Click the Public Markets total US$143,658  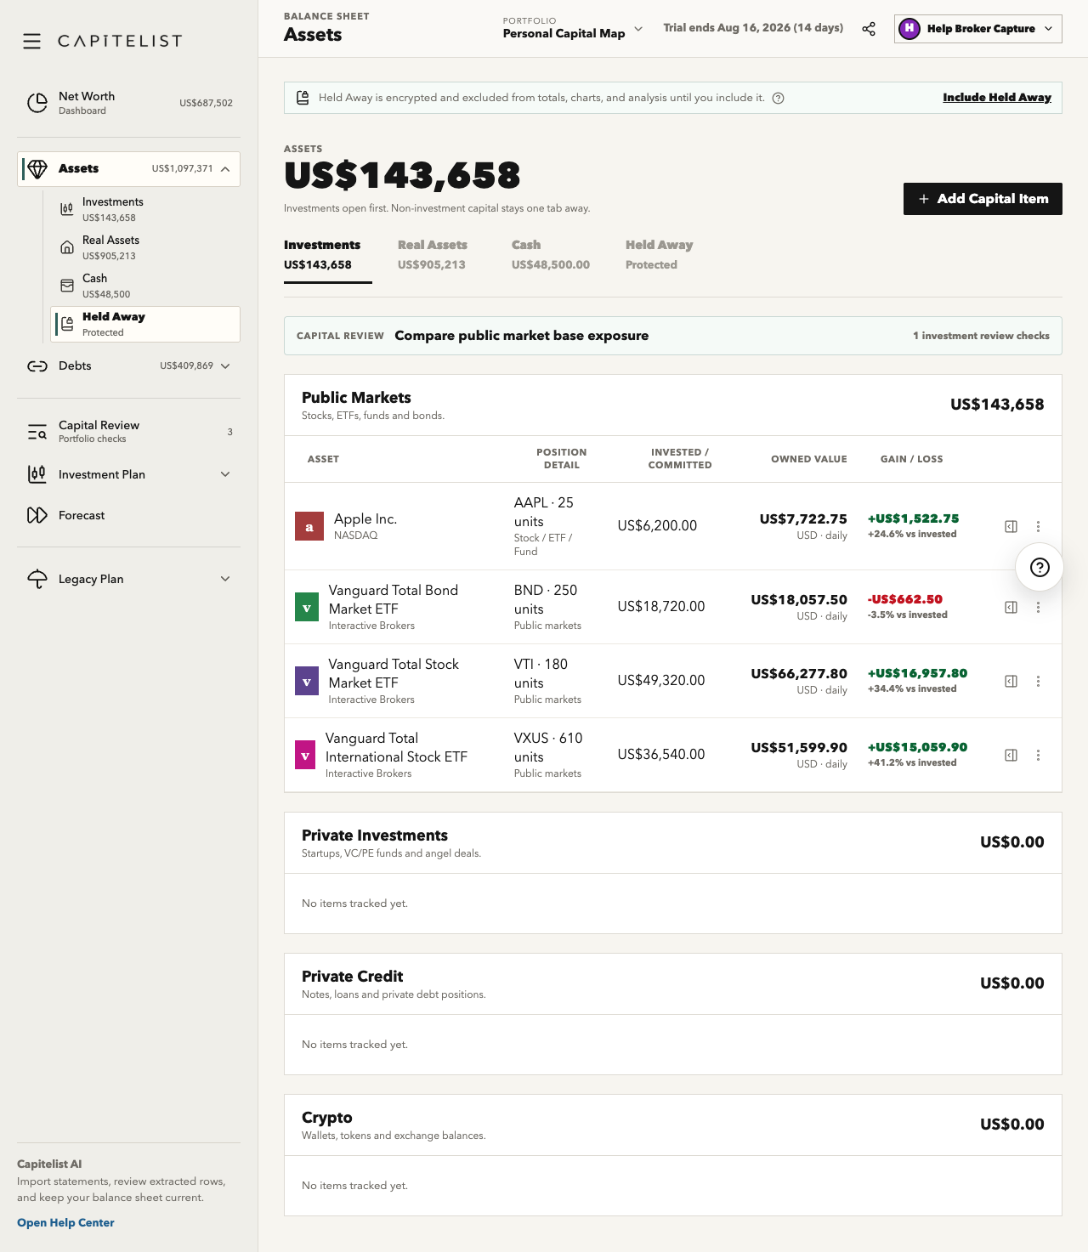(997, 405)
